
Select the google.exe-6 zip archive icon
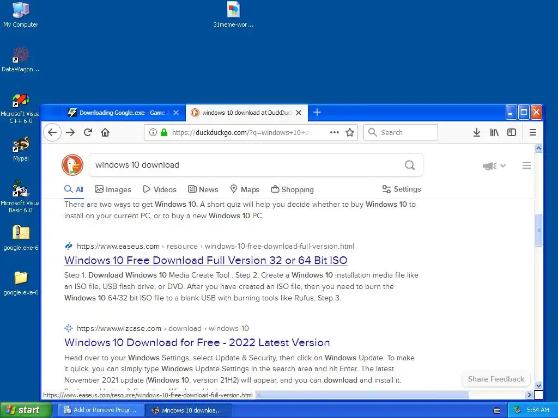21,233
